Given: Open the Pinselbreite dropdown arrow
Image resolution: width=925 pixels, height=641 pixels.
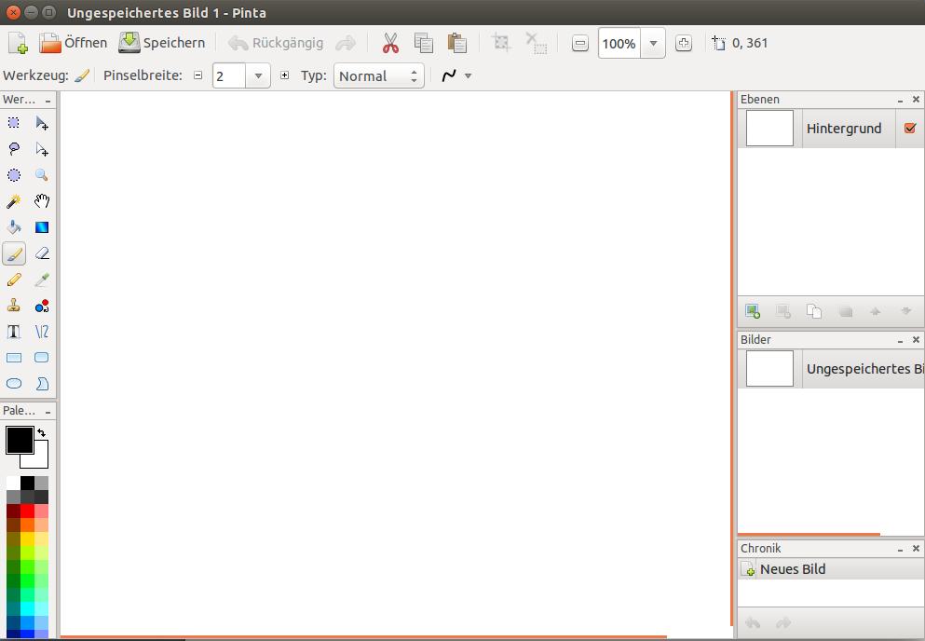Looking at the screenshot, I should (x=258, y=75).
